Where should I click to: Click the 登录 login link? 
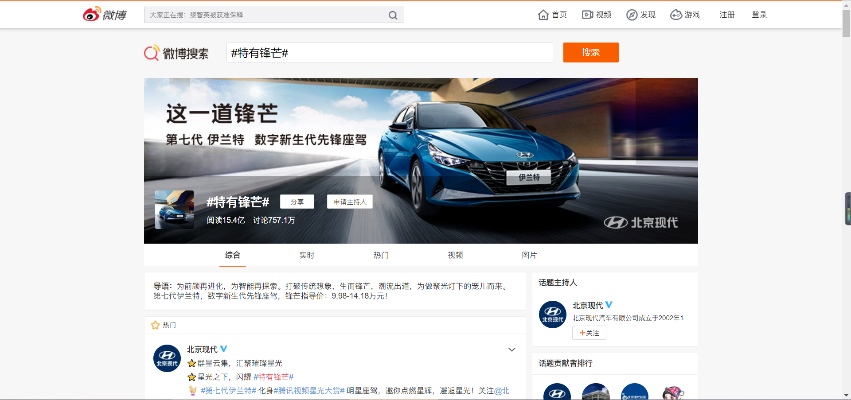coord(759,15)
